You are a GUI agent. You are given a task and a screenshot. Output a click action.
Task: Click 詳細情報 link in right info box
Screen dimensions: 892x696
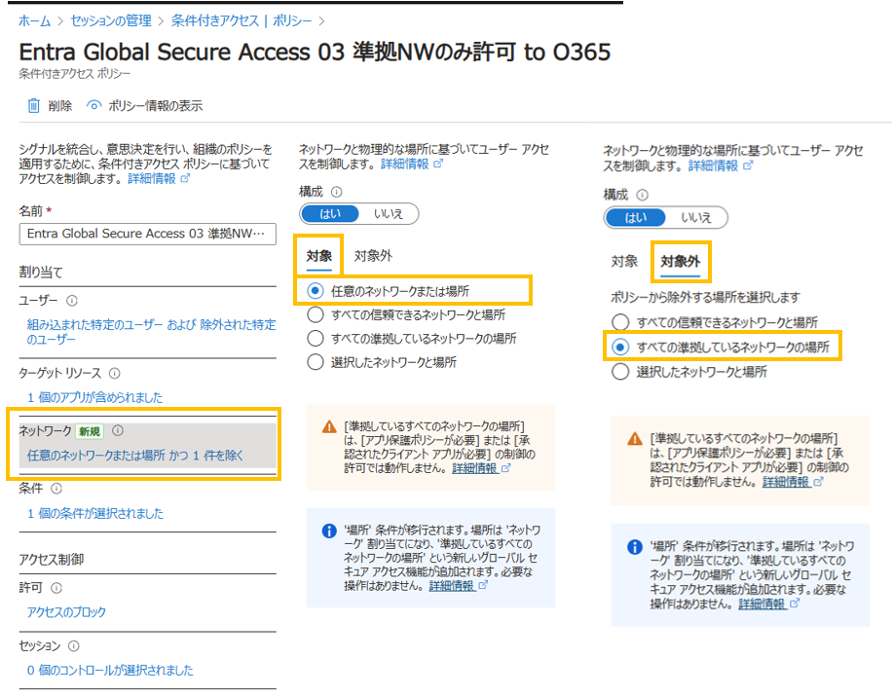[x=762, y=604]
